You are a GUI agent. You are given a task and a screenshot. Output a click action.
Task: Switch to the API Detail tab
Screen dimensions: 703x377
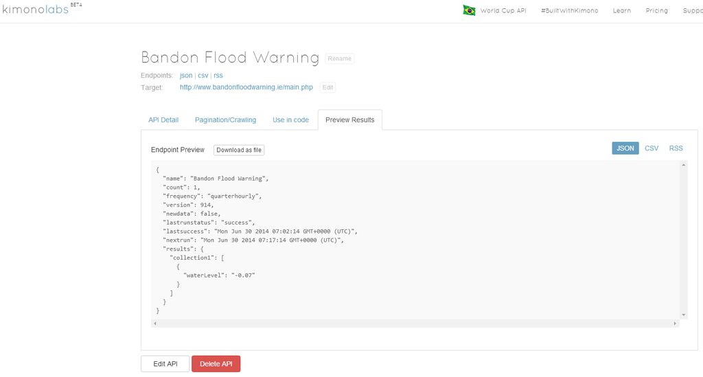pos(163,119)
